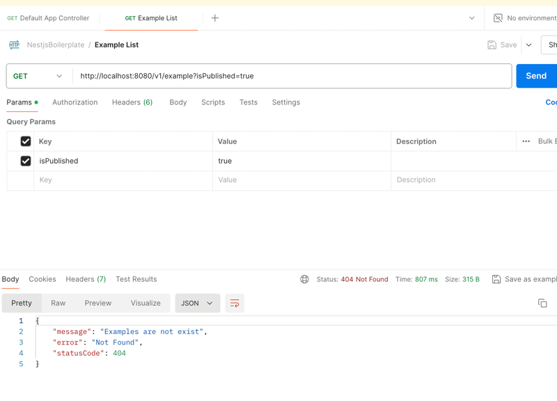The height and width of the screenshot is (401, 557).
Task: Open the GET method dropdown
Action: pyautogui.click(x=38, y=76)
